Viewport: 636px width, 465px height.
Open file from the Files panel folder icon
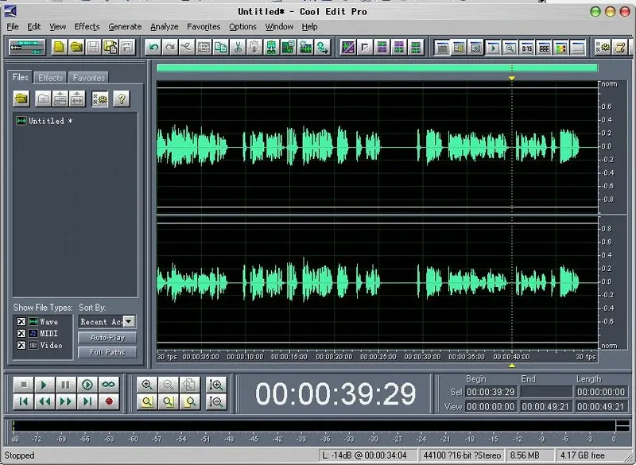[x=21, y=99]
